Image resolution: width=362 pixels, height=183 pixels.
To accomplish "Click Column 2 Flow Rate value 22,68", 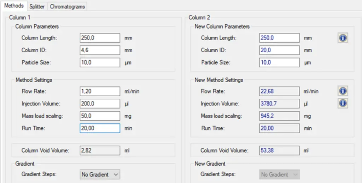I will pos(279,91).
